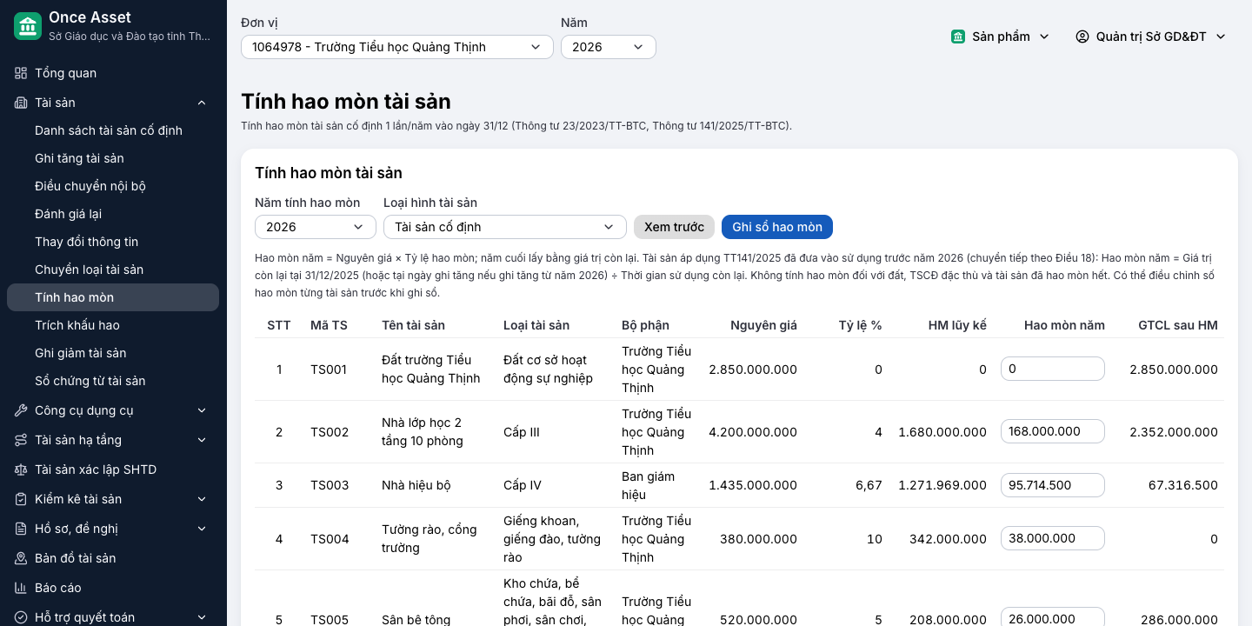The height and width of the screenshot is (626, 1252).
Task: Open the Đơn vị dropdown
Action: click(x=397, y=47)
